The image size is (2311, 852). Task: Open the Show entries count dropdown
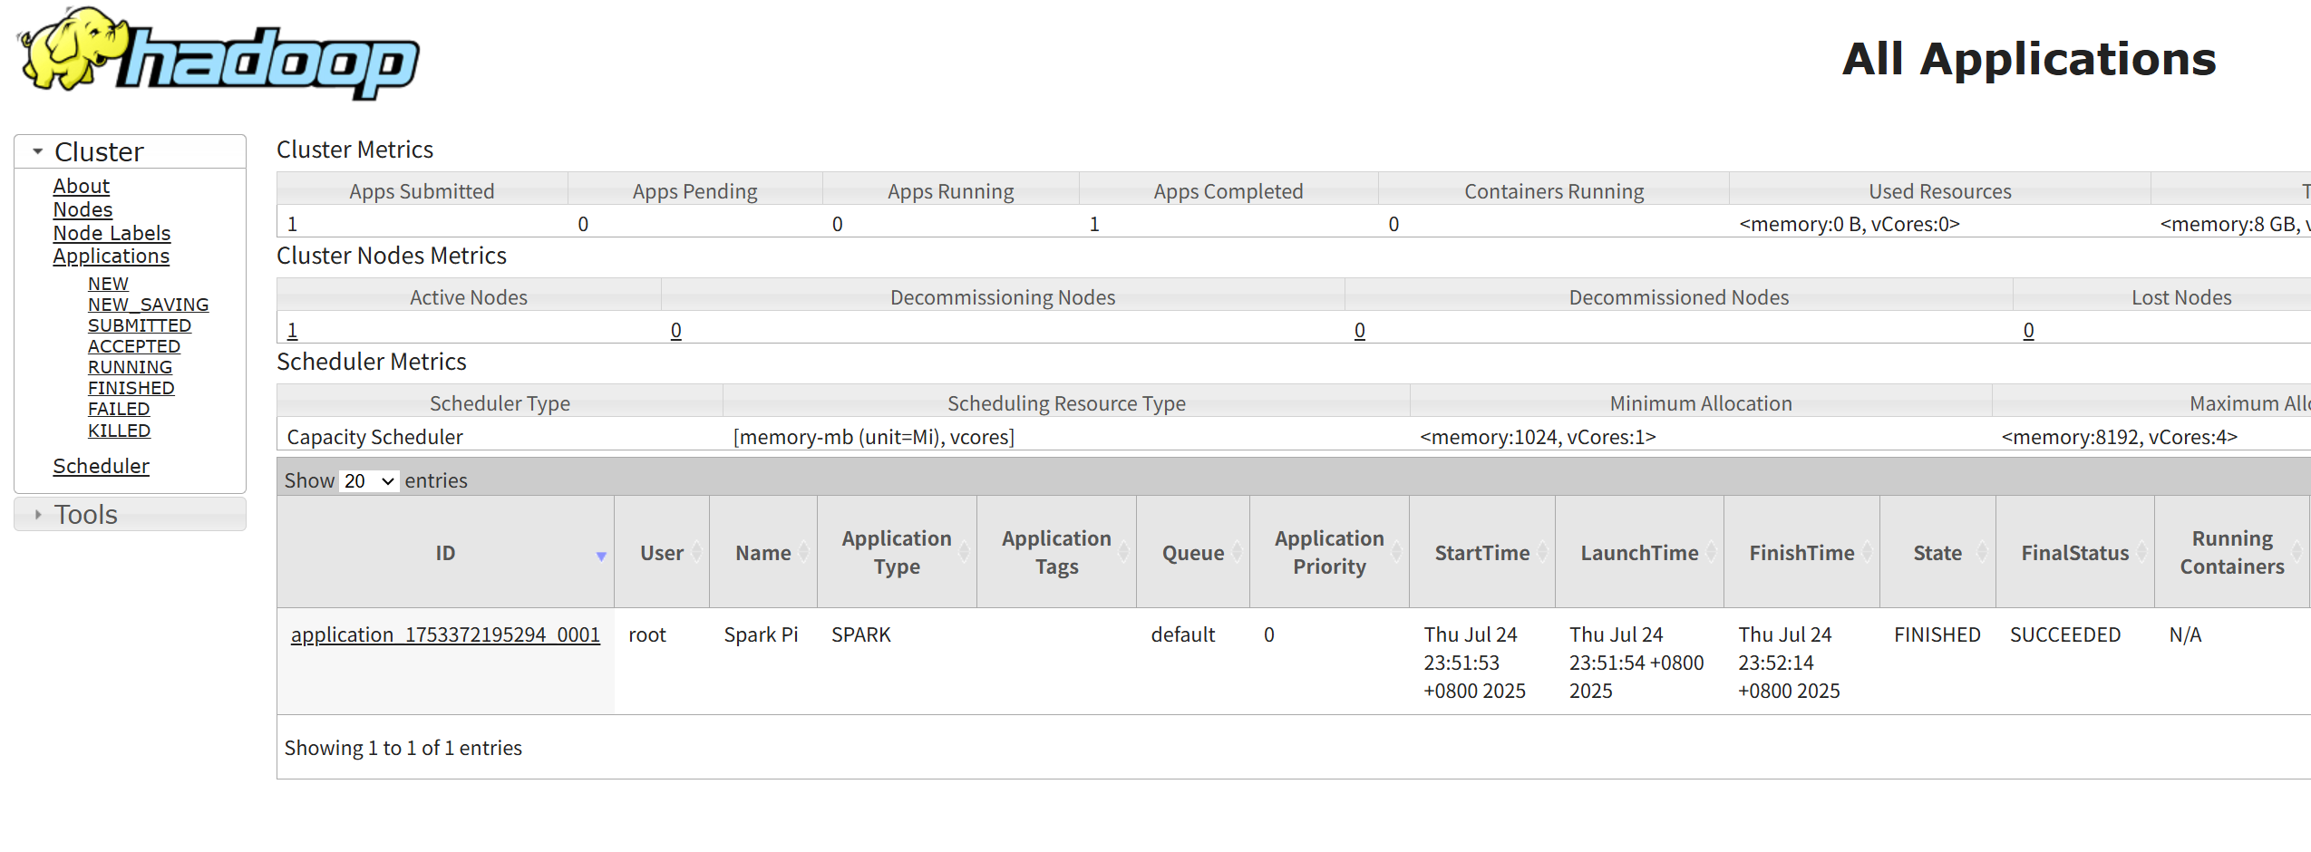point(369,480)
